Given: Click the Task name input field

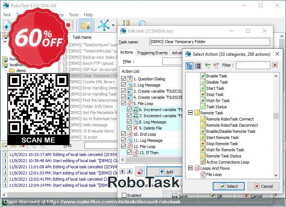Looking at the screenshot, I should pyautogui.click(x=210, y=42).
